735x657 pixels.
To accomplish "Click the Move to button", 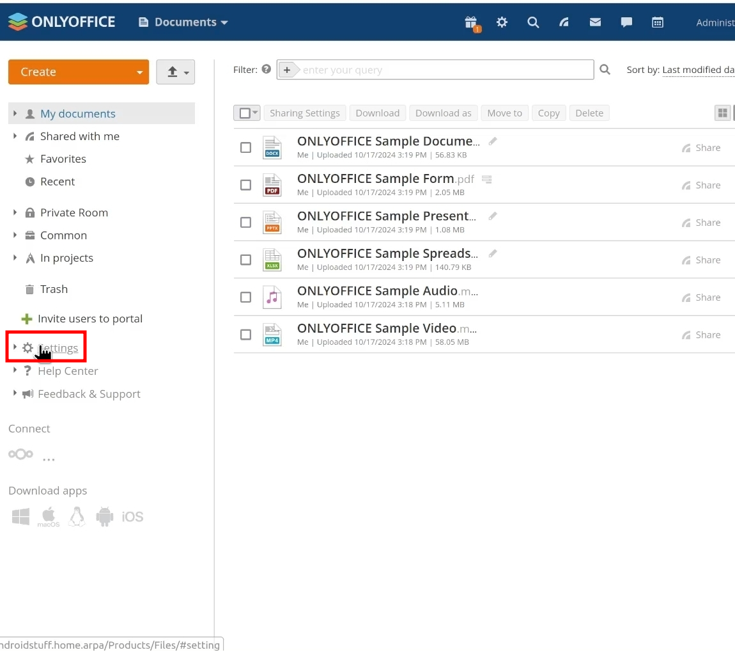I will tap(505, 113).
